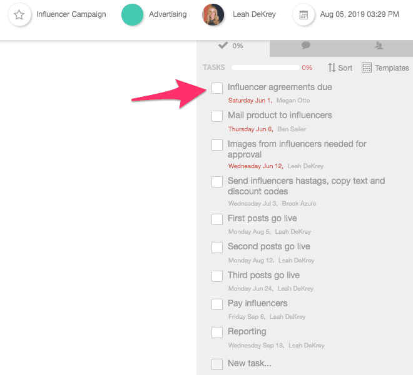This screenshot has width=413, height=375.
Task: Switch to the comments speech bubble tab
Action: pos(306,46)
